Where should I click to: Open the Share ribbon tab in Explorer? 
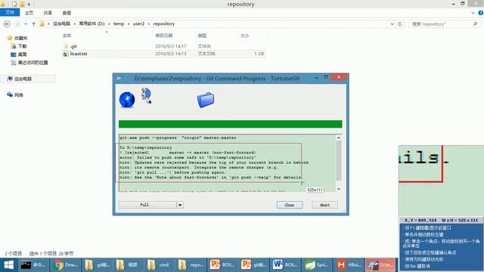48,13
